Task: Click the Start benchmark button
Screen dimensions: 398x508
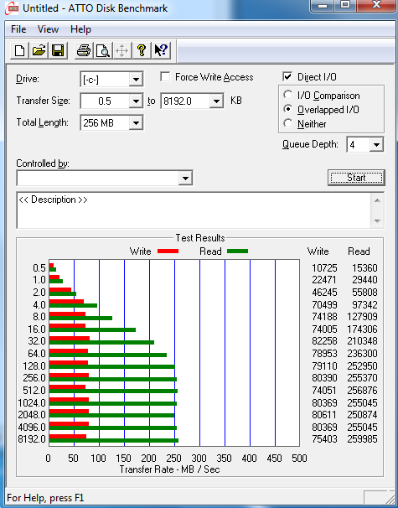Action: point(356,178)
